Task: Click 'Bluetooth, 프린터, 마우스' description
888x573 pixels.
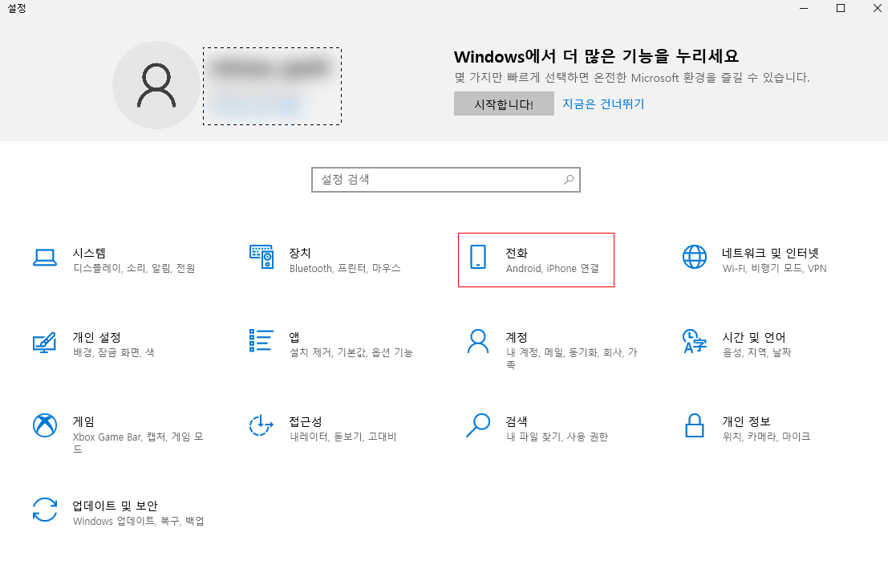Action: pos(345,268)
